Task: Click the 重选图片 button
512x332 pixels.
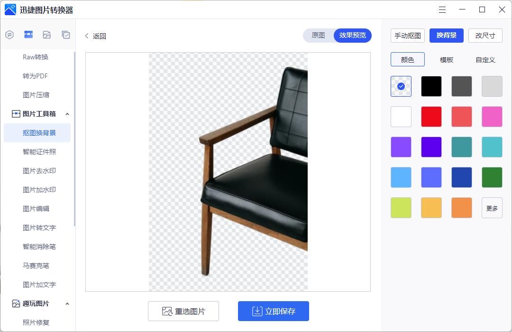Action: pyautogui.click(x=183, y=311)
